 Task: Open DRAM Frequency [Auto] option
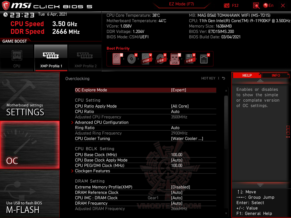145,203
